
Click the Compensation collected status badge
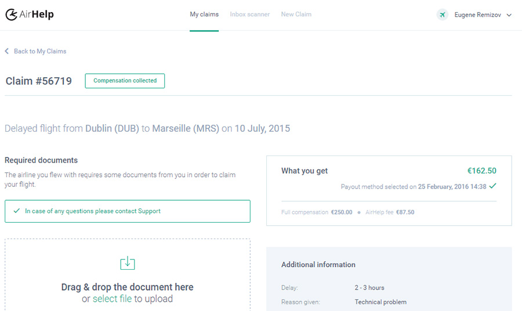[125, 81]
